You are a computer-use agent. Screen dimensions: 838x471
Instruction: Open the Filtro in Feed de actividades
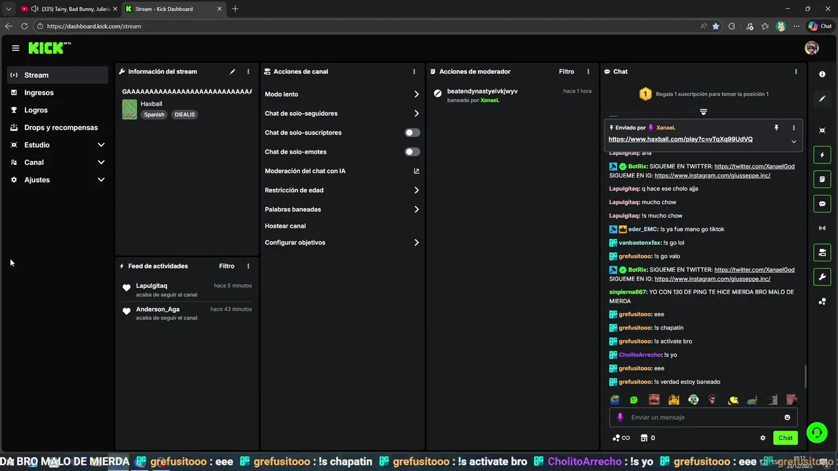click(227, 266)
